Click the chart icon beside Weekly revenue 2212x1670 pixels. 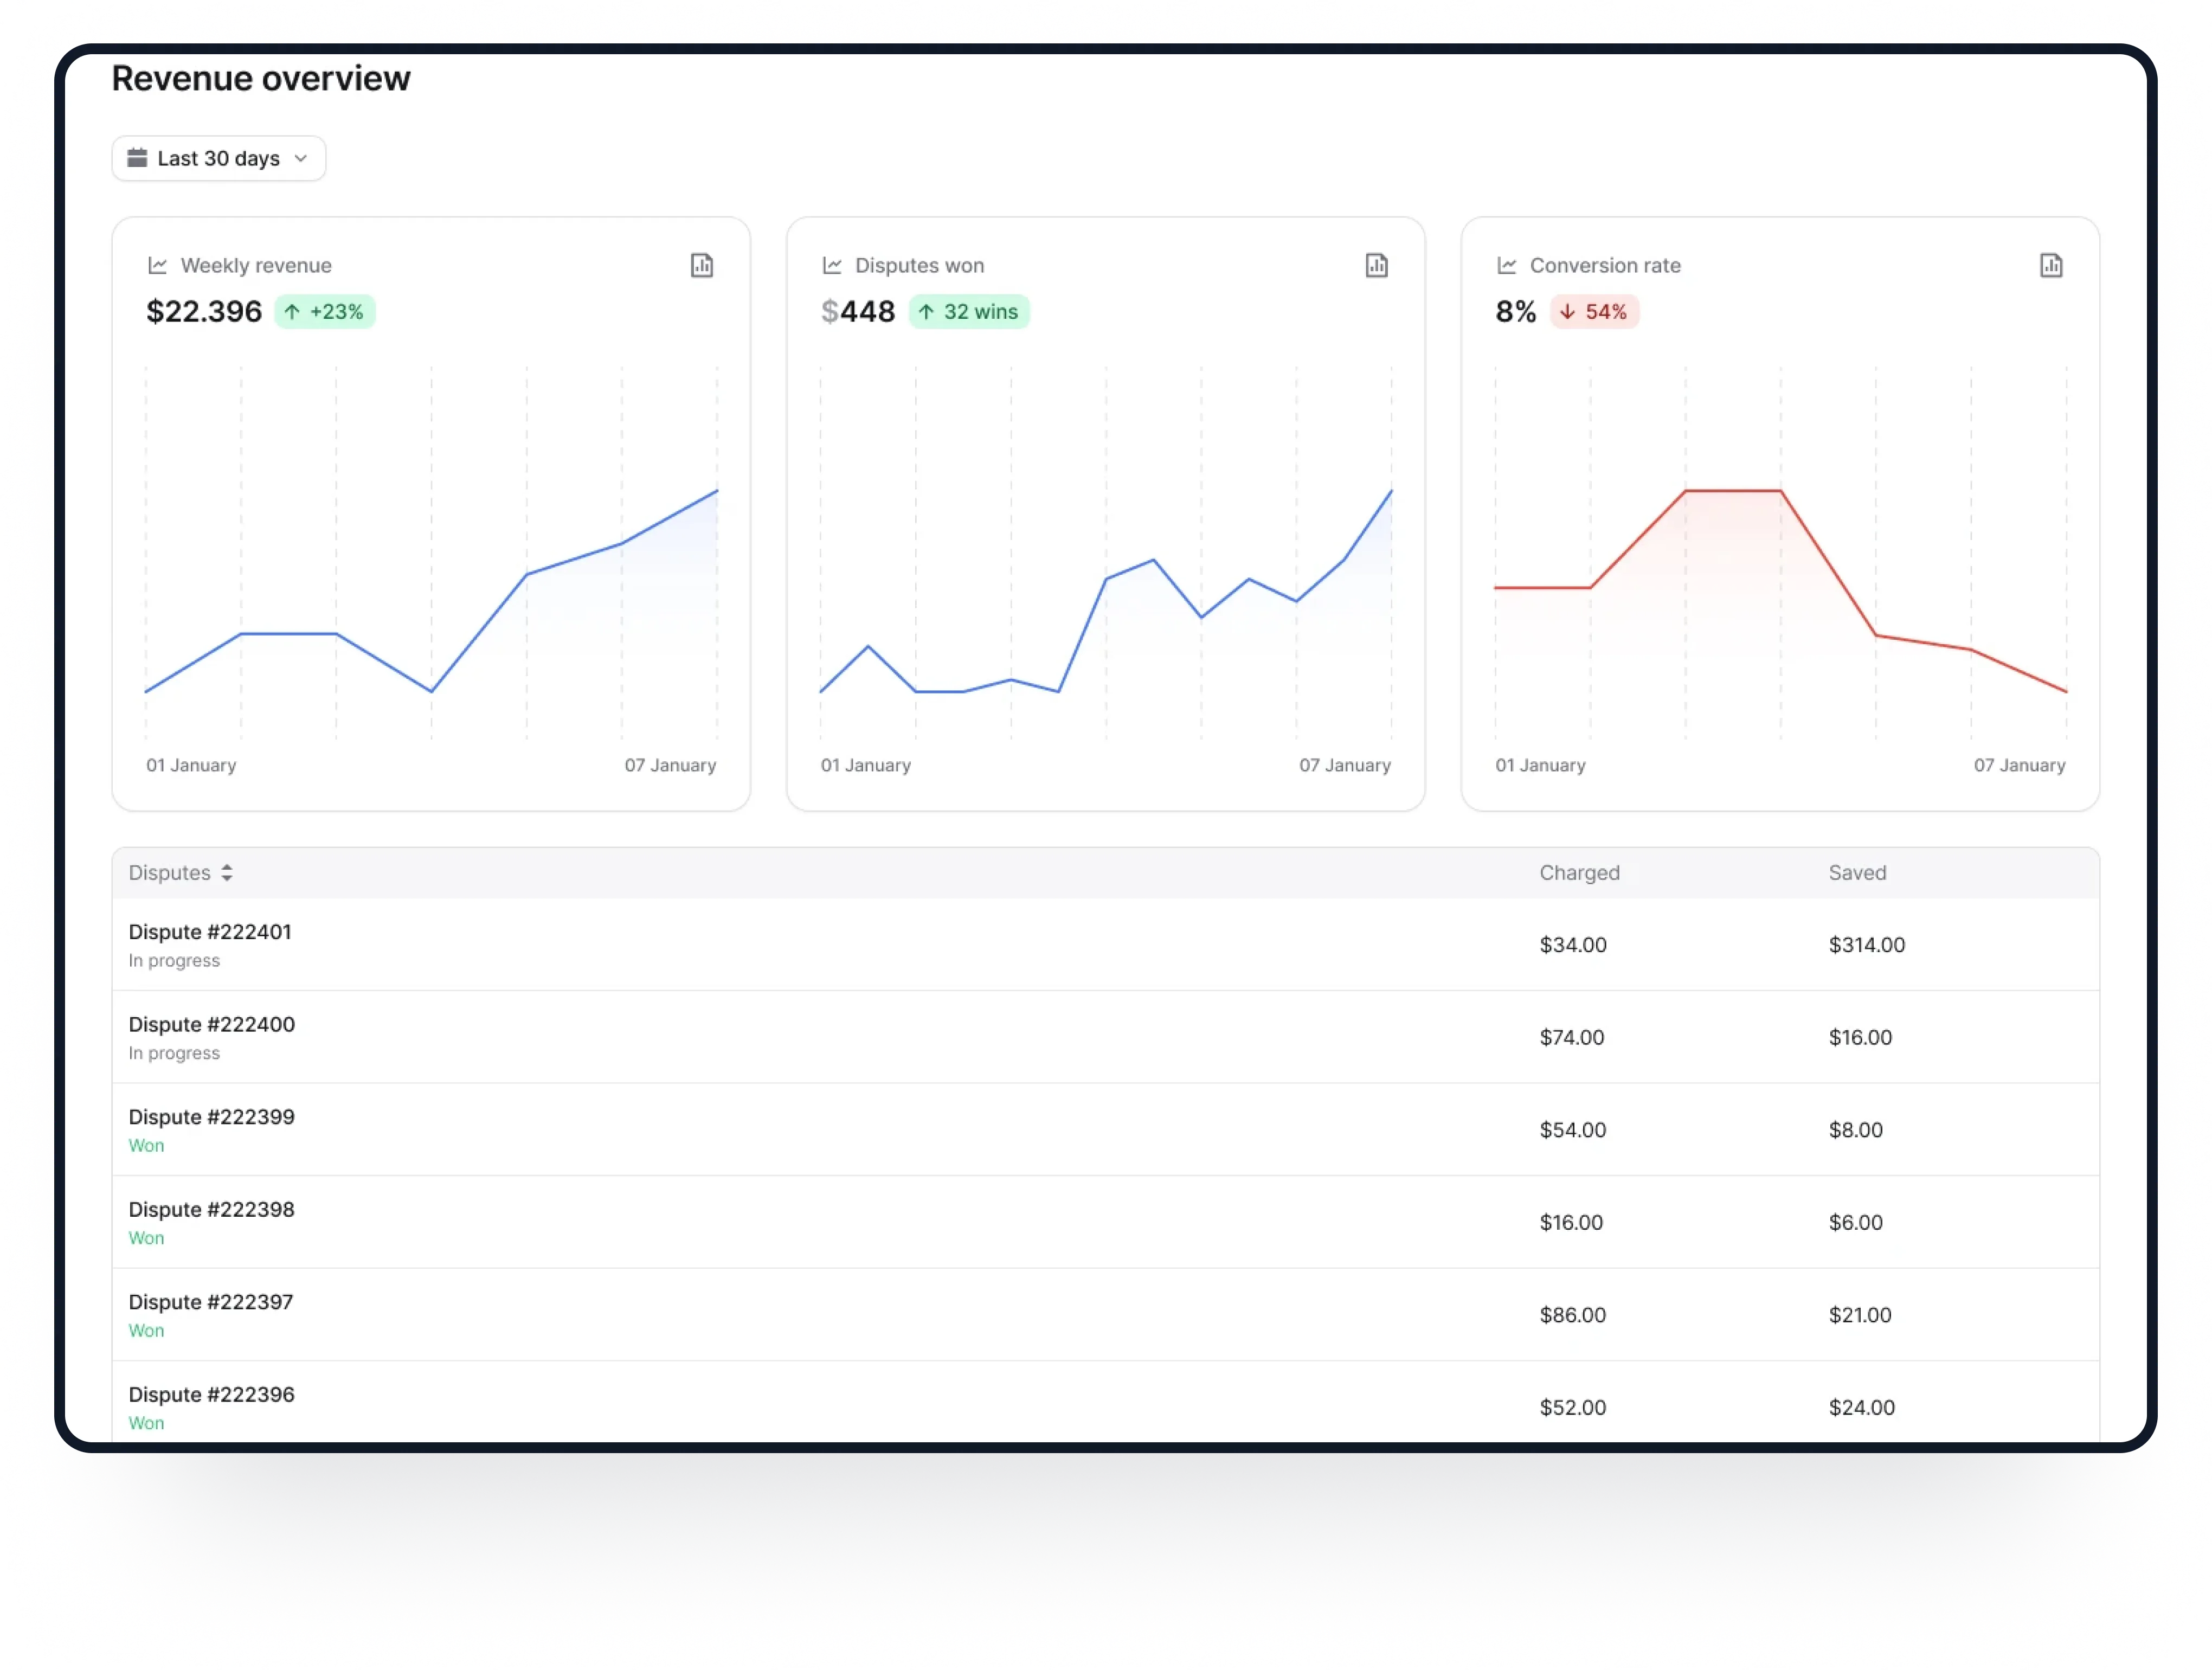point(157,265)
